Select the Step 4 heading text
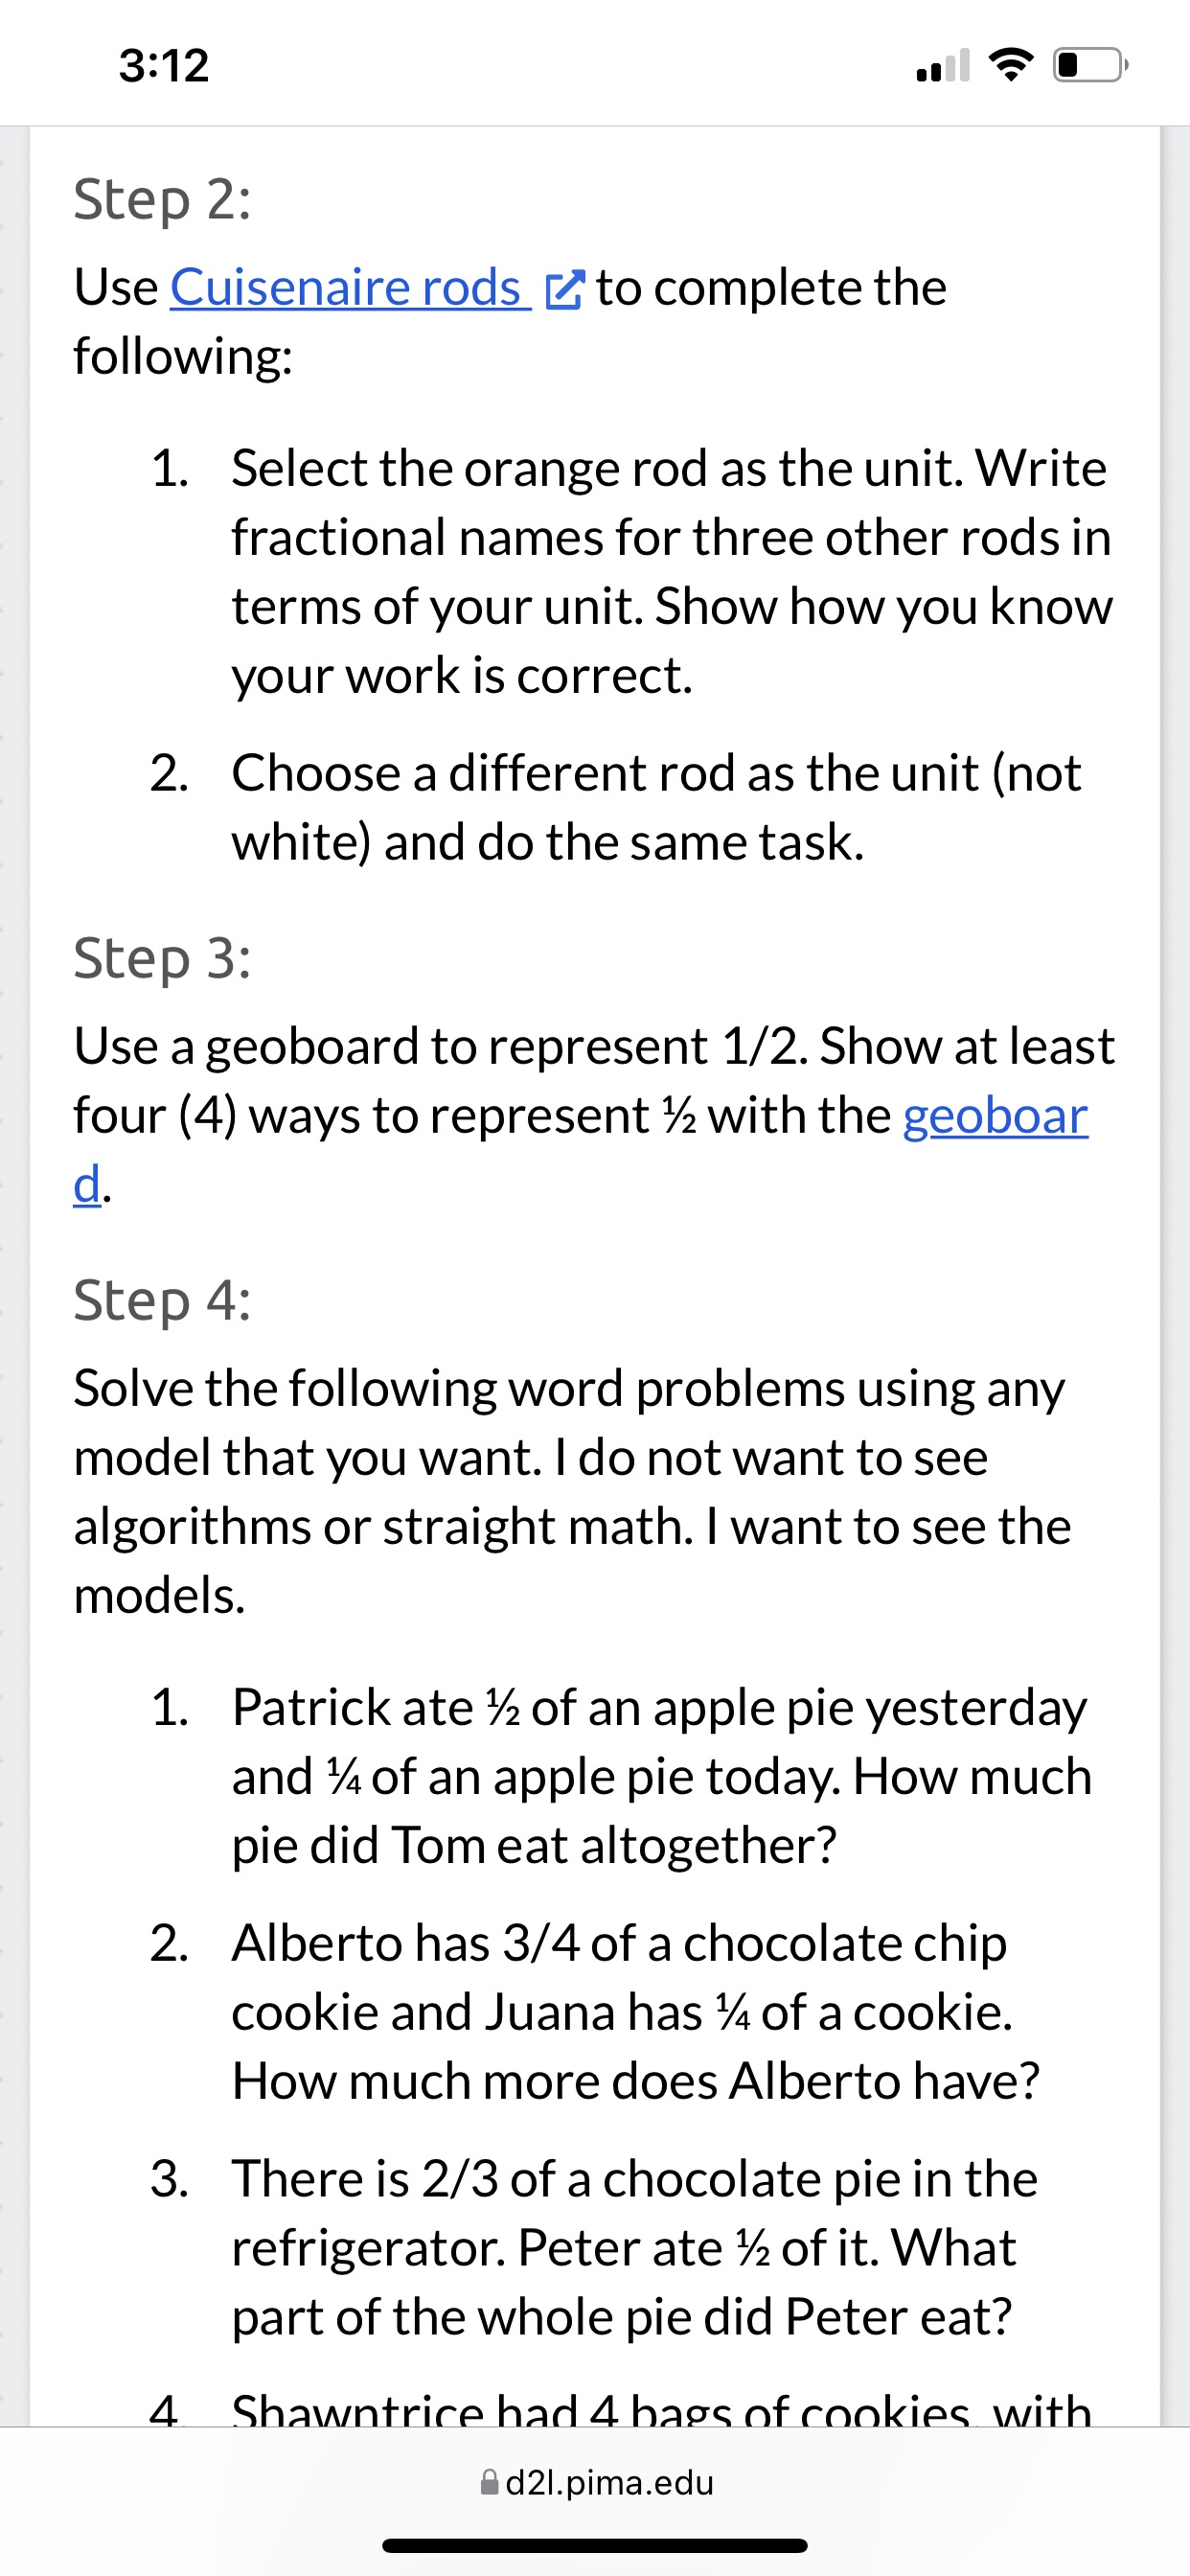 tap(162, 1301)
